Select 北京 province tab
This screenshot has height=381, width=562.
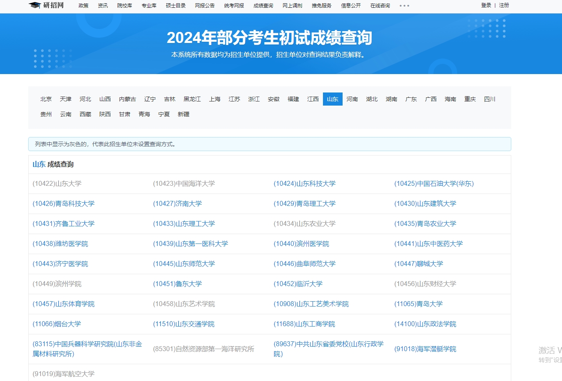point(46,99)
